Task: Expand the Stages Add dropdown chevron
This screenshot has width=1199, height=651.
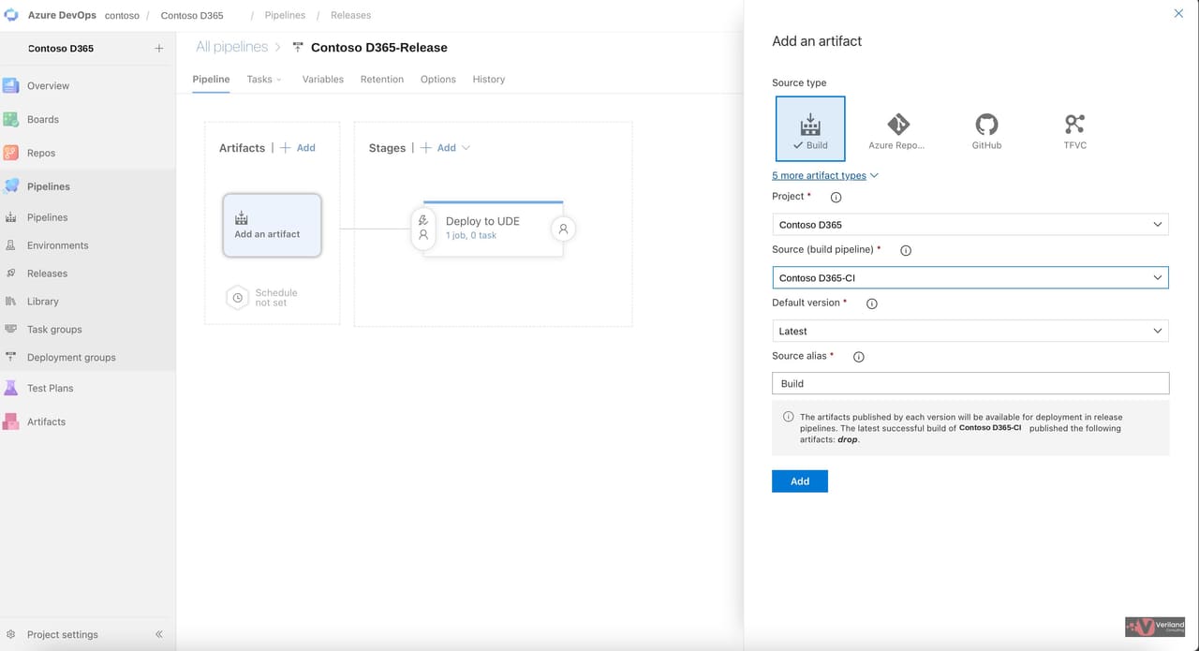Action: click(466, 148)
